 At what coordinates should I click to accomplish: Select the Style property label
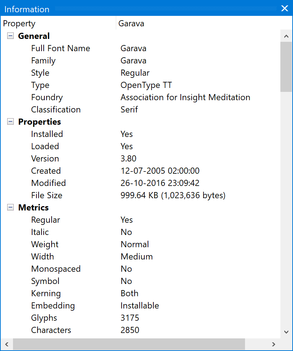pos(40,73)
